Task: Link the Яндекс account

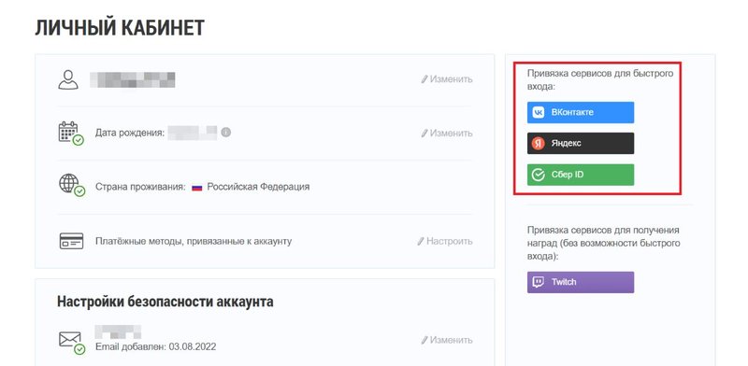Action: pos(581,144)
